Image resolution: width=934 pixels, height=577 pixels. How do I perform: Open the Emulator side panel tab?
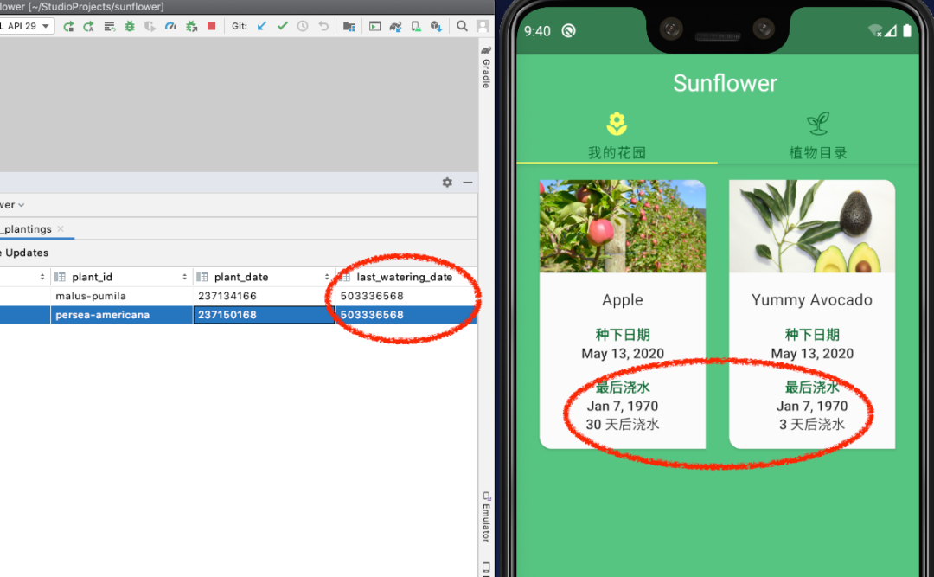coord(486,517)
